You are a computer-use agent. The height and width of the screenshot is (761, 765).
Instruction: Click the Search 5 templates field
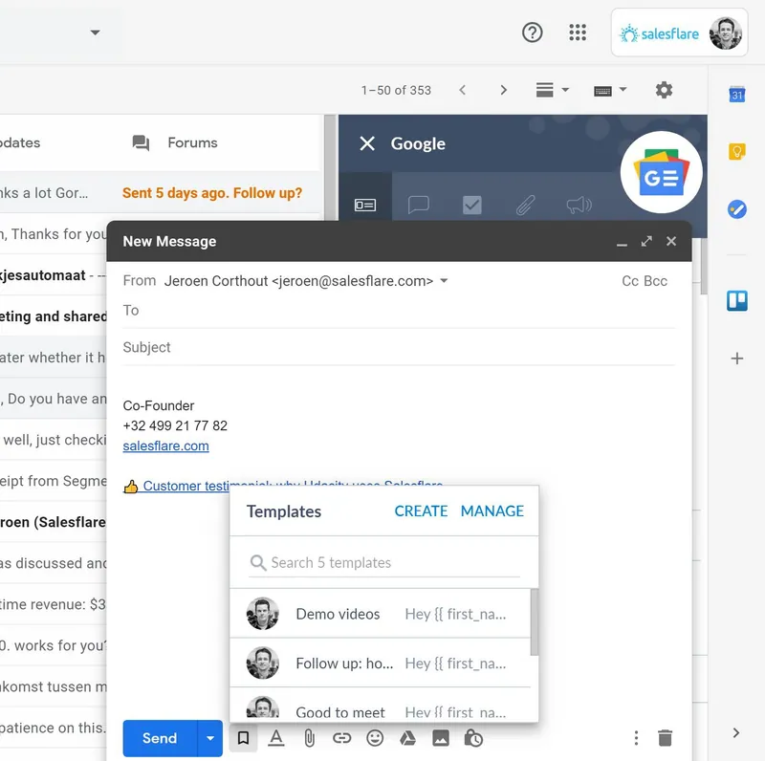pyautogui.click(x=384, y=563)
